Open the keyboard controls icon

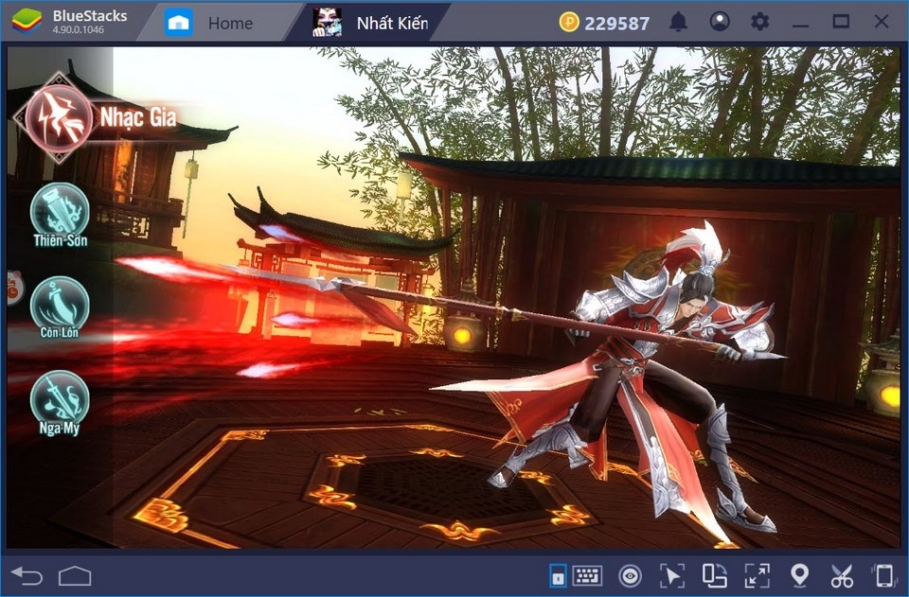pos(587,576)
